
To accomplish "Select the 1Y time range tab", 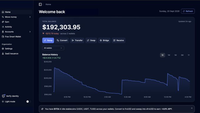I will (x=189, y=55).
